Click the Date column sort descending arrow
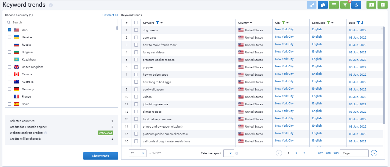The width and height of the screenshot is (390, 167). click(362, 23)
